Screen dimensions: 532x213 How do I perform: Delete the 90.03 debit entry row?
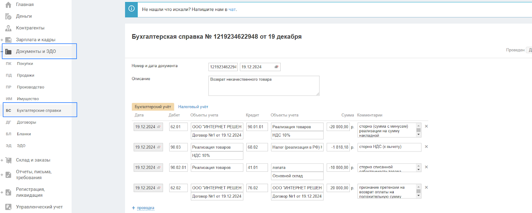(426, 147)
